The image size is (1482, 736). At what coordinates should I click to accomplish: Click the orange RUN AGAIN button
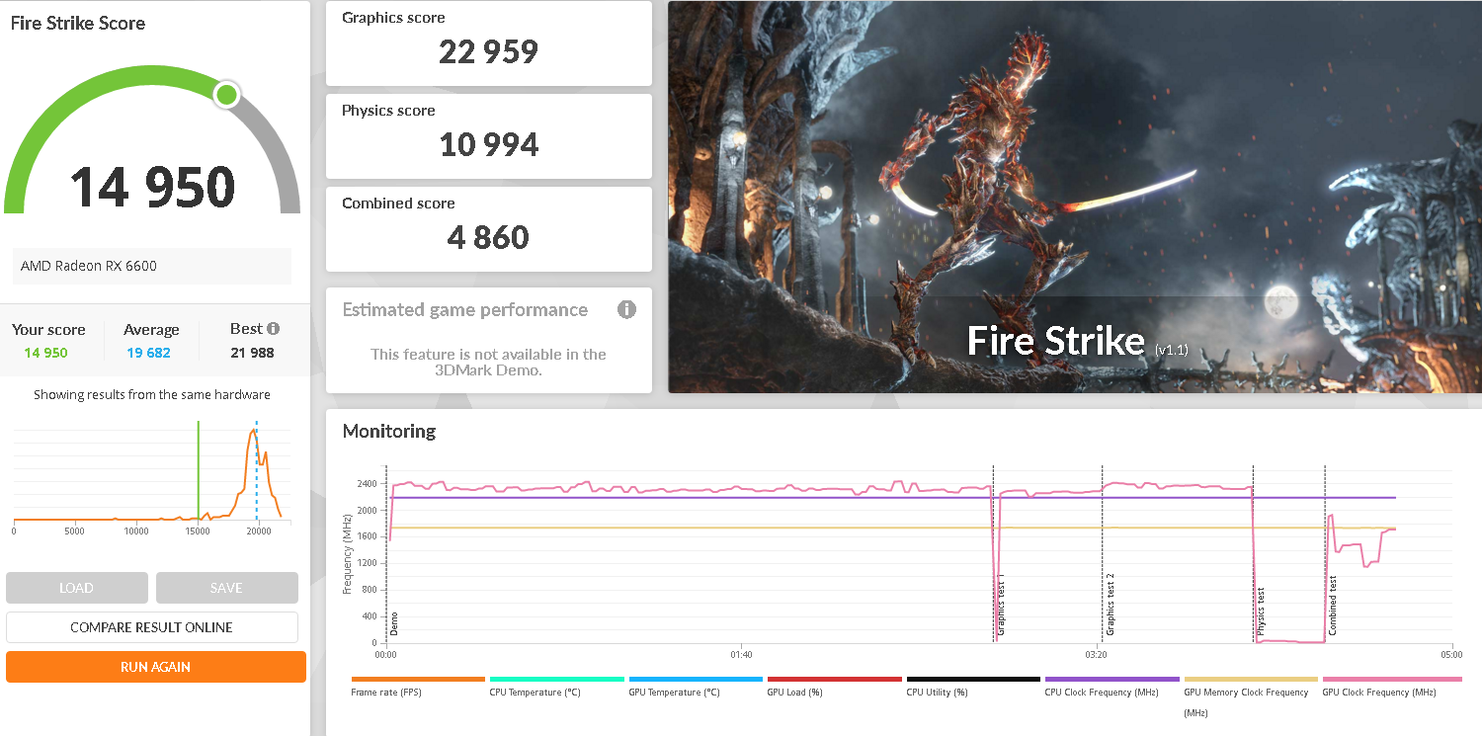coord(156,667)
